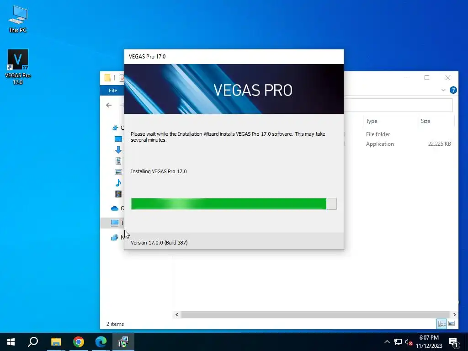Open Pictures icon in Explorer sidebar
Screen dimensions: 468x351
(118, 172)
